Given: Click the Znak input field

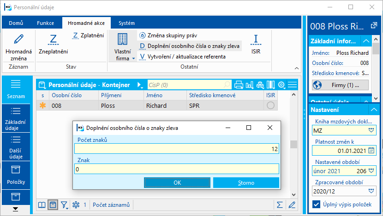Looking at the screenshot, I should [177, 169].
